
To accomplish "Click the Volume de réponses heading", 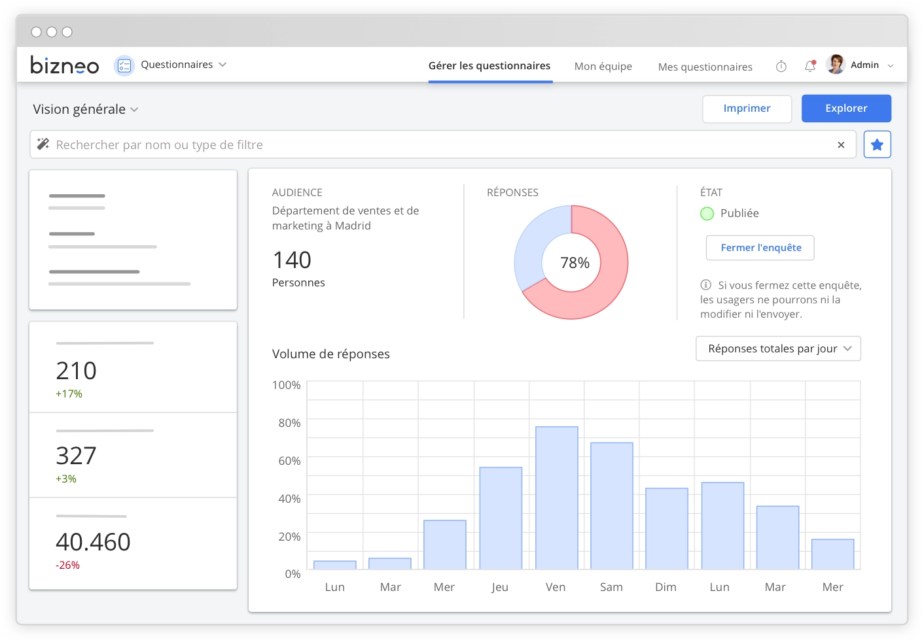I will (330, 354).
